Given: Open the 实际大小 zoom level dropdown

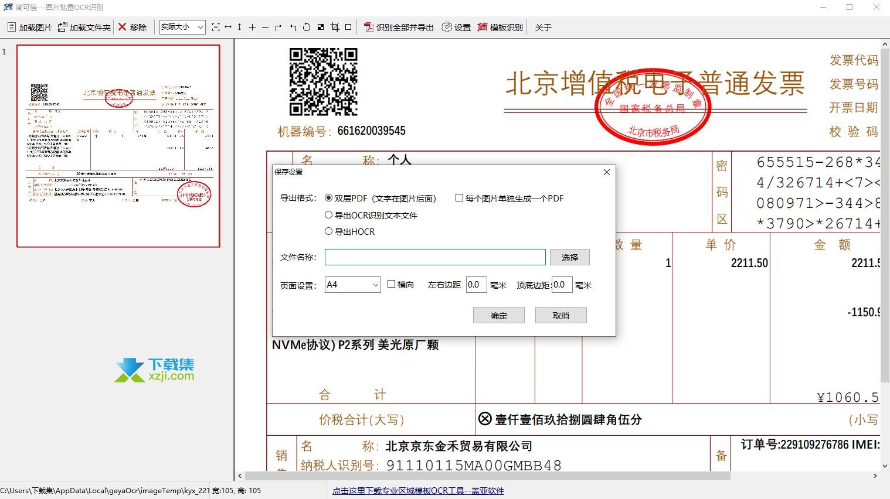Looking at the screenshot, I should pos(182,27).
